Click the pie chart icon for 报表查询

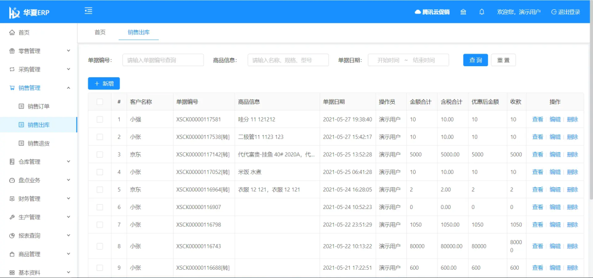(x=12, y=236)
